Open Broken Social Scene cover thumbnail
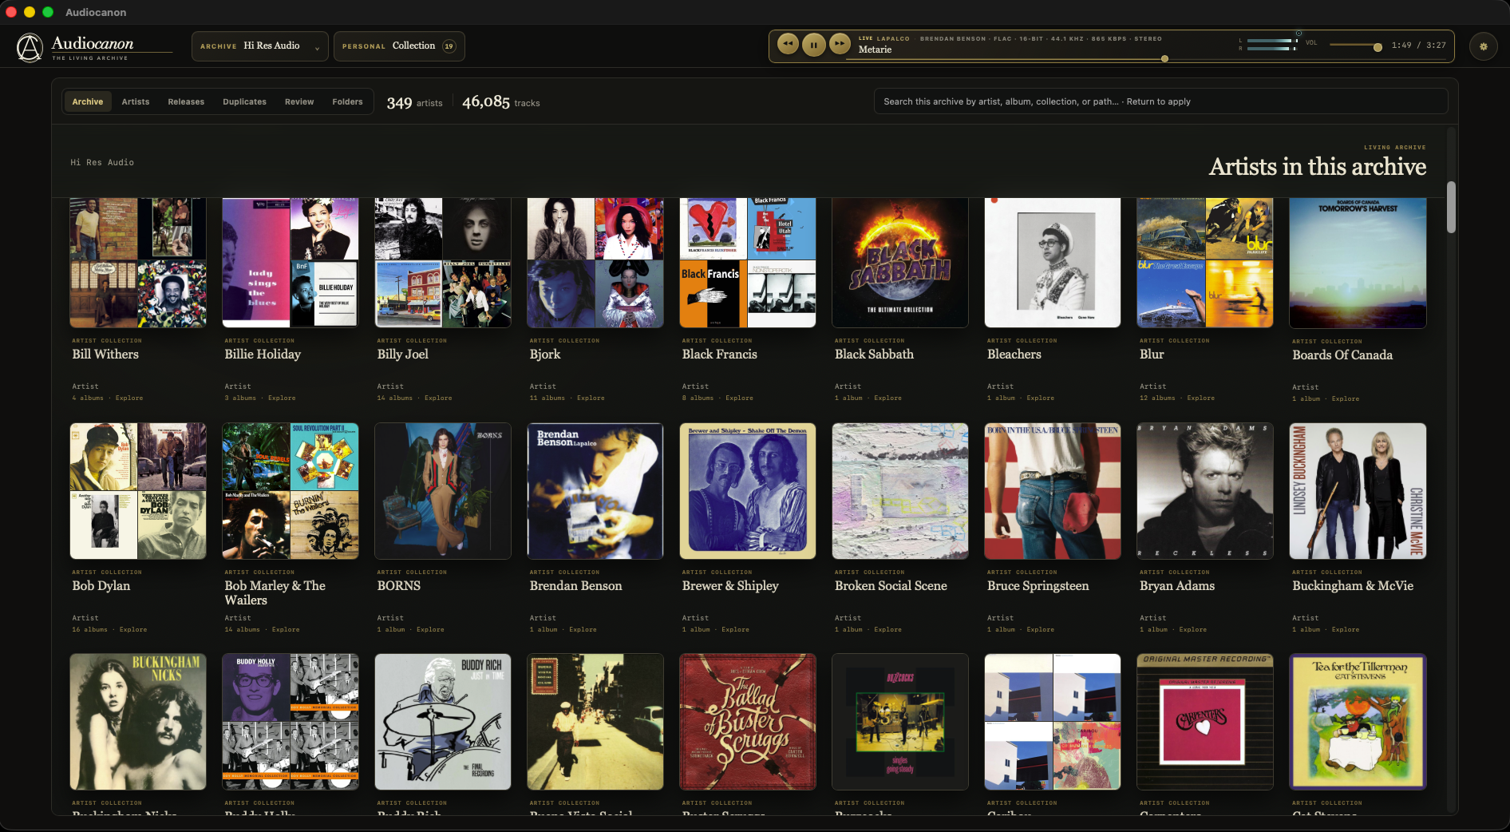Viewport: 1510px width, 832px height. pyautogui.click(x=900, y=491)
